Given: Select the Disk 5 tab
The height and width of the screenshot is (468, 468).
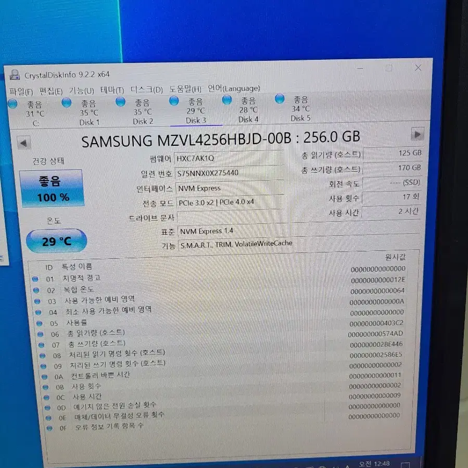Looking at the screenshot, I should (300, 109).
